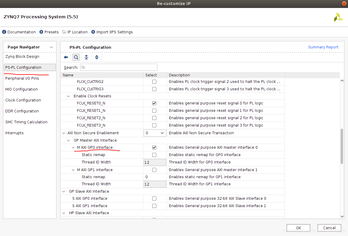This screenshot has width=348, height=236.
Task: Click GP0 Thread ID Width field
Action: point(155,162)
